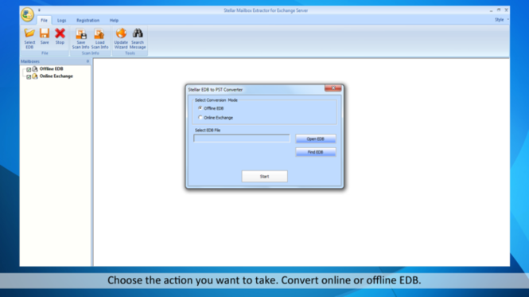Image resolution: width=529 pixels, height=297 pixels.
Task: Click the Online Exchange mailbox tree icon
Action: 35,76
